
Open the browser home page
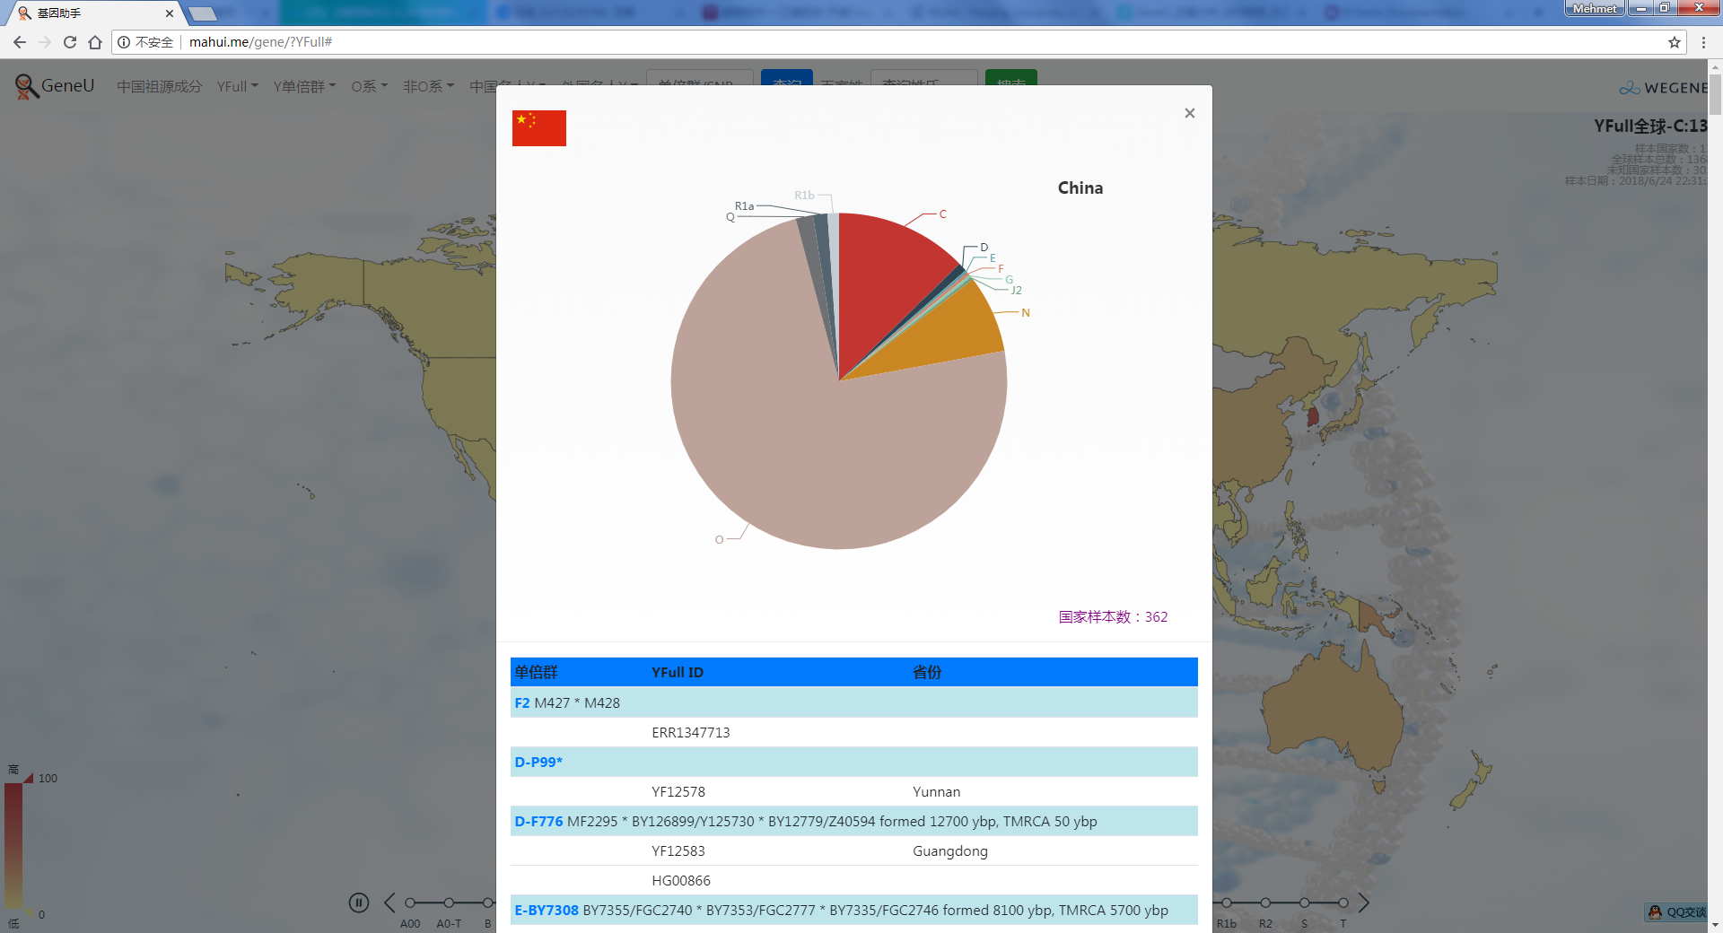pos(95,42)
